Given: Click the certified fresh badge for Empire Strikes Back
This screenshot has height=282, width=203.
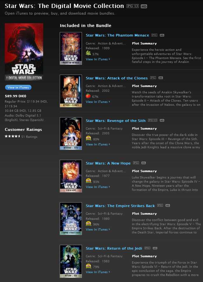Looking at the screenshot, I should [88, 223].
